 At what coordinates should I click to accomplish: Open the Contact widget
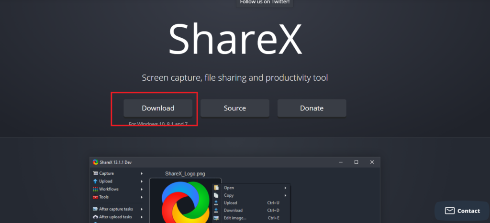pos(462,211)
